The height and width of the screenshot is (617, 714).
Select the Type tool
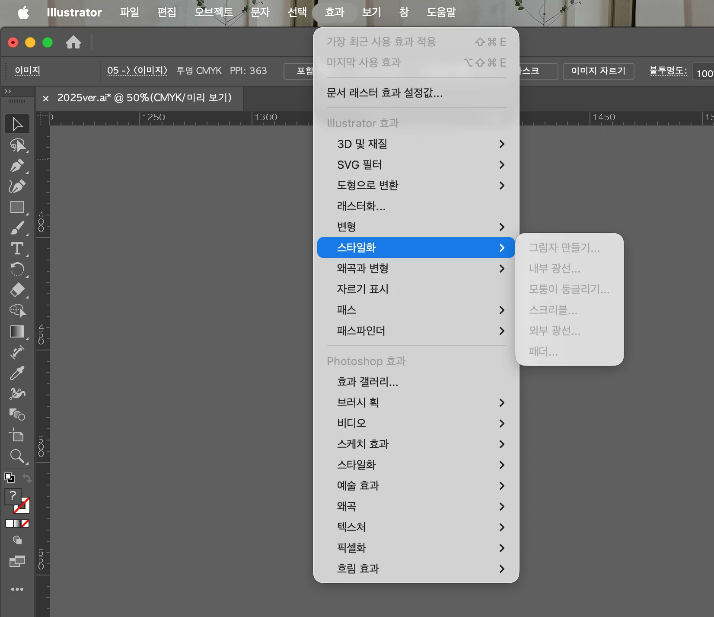(x=17, y=249)
